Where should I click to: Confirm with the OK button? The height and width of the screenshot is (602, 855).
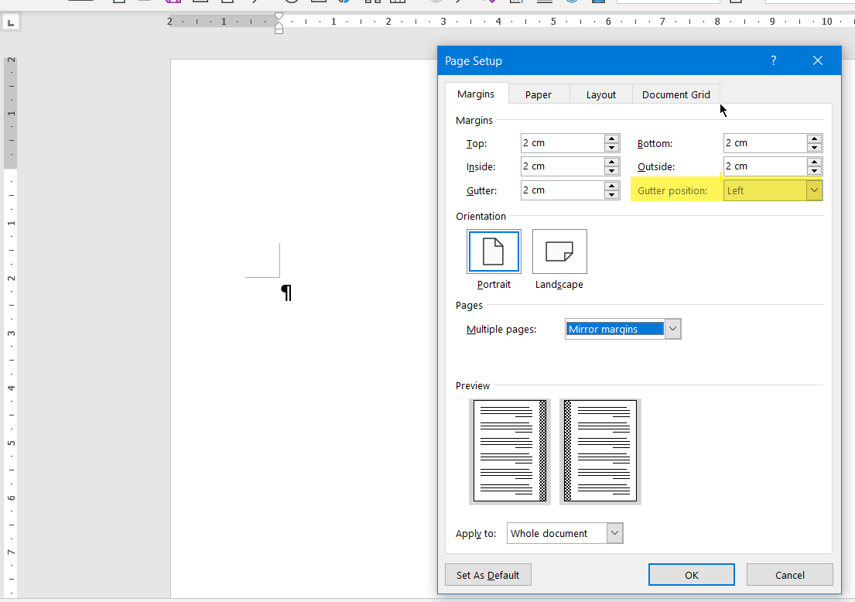(692, 575)
